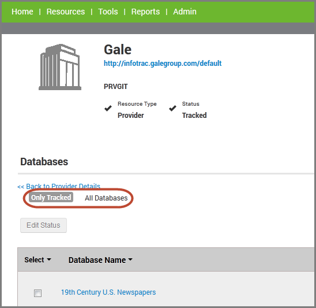Viewport: 316px width, 308px height.
Task: Select the Only Tracked filter
Action: pyautogui.click(x=51, y=197)
